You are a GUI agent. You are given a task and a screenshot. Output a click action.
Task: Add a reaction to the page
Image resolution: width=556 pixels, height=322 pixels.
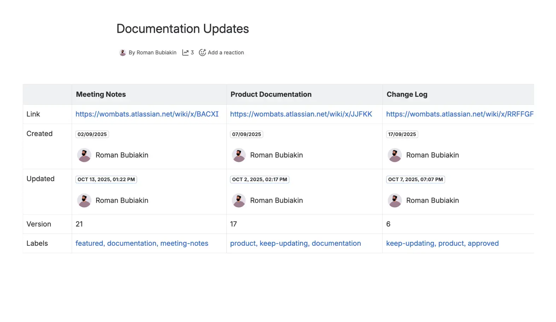coord(221,53)
